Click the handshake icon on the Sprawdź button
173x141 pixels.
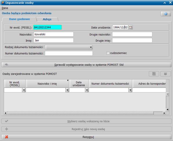[x=6, y=64]
